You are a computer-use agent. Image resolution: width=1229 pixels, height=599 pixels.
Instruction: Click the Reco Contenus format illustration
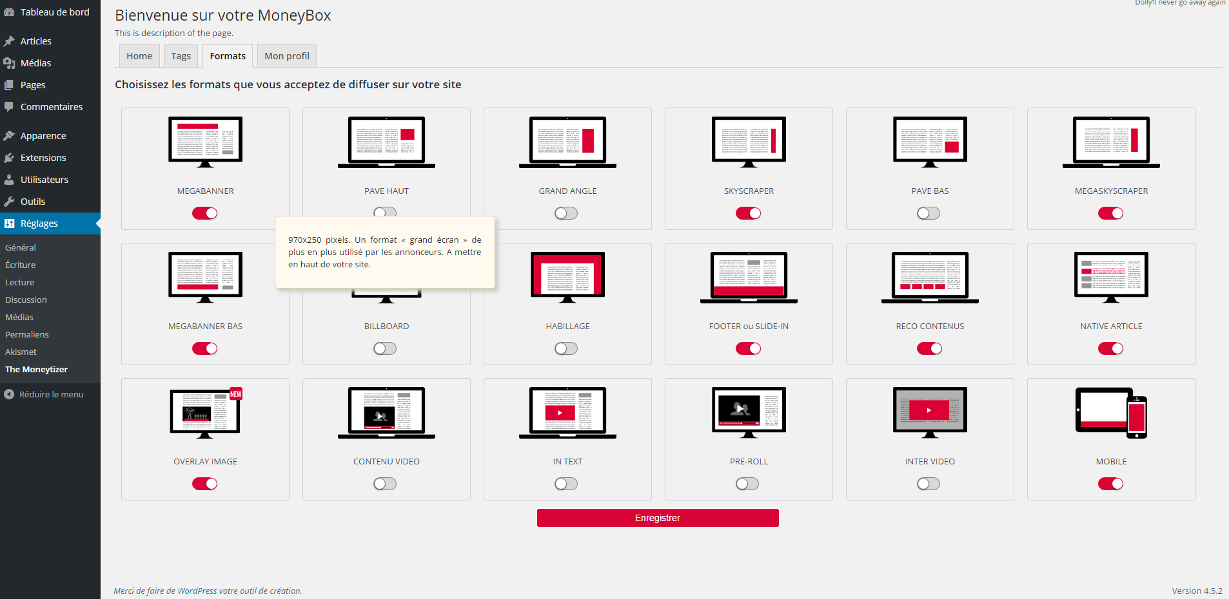[930, 278]
